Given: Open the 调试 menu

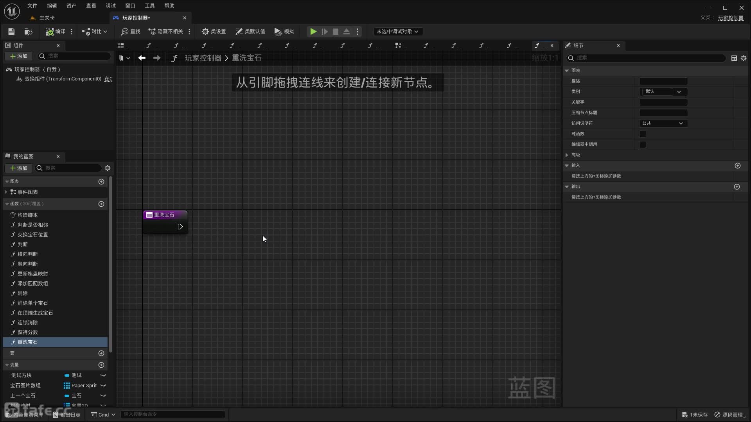Looking at the screenshot, I should point(111,6).
